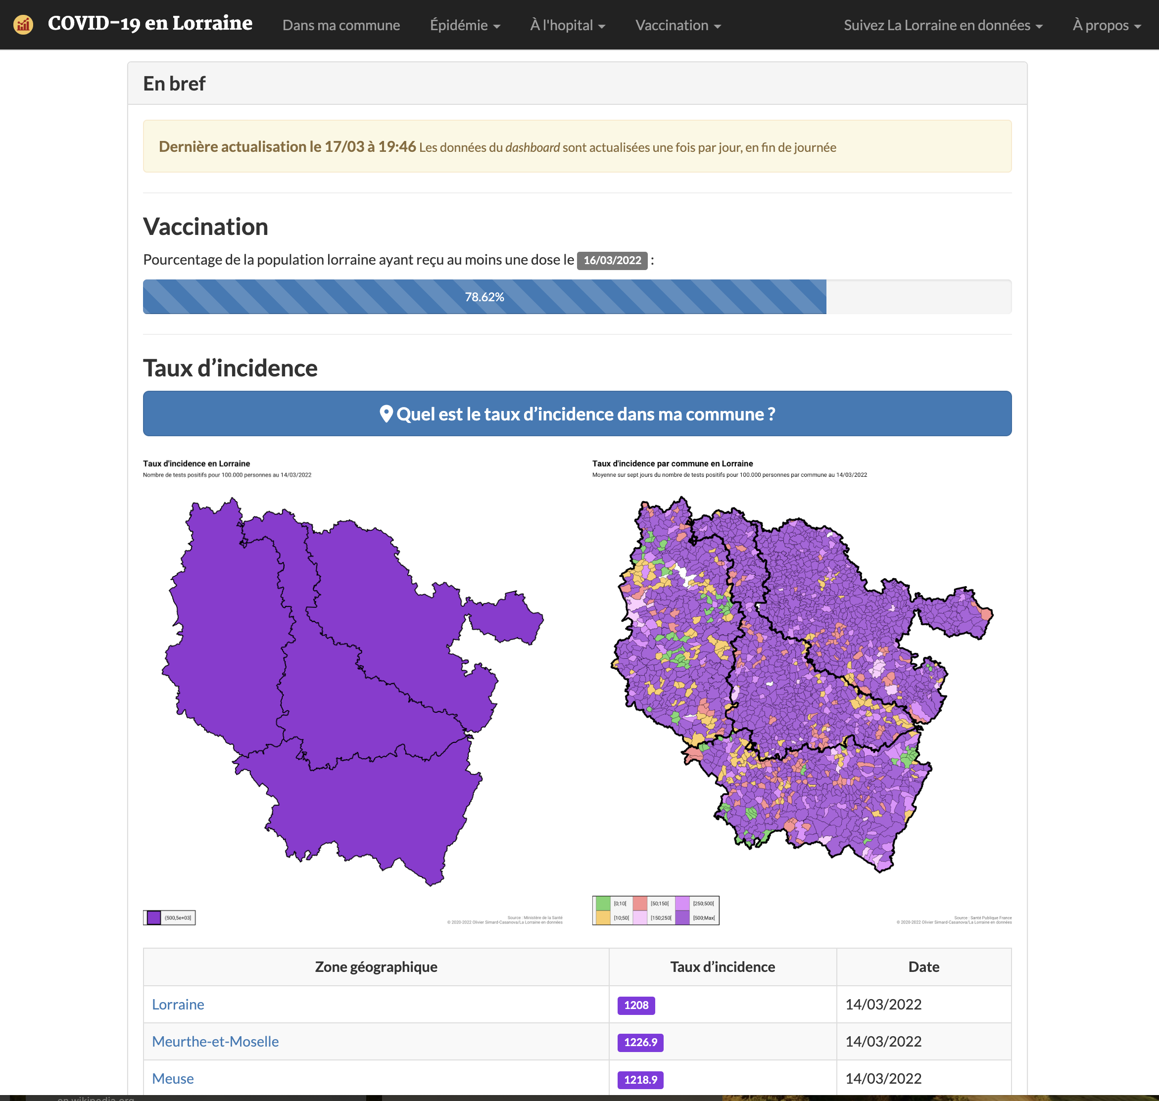The image size is (1159, 1101).
Task: Click the vaccination progress bar at 78.62%
Action: (484, 297)
